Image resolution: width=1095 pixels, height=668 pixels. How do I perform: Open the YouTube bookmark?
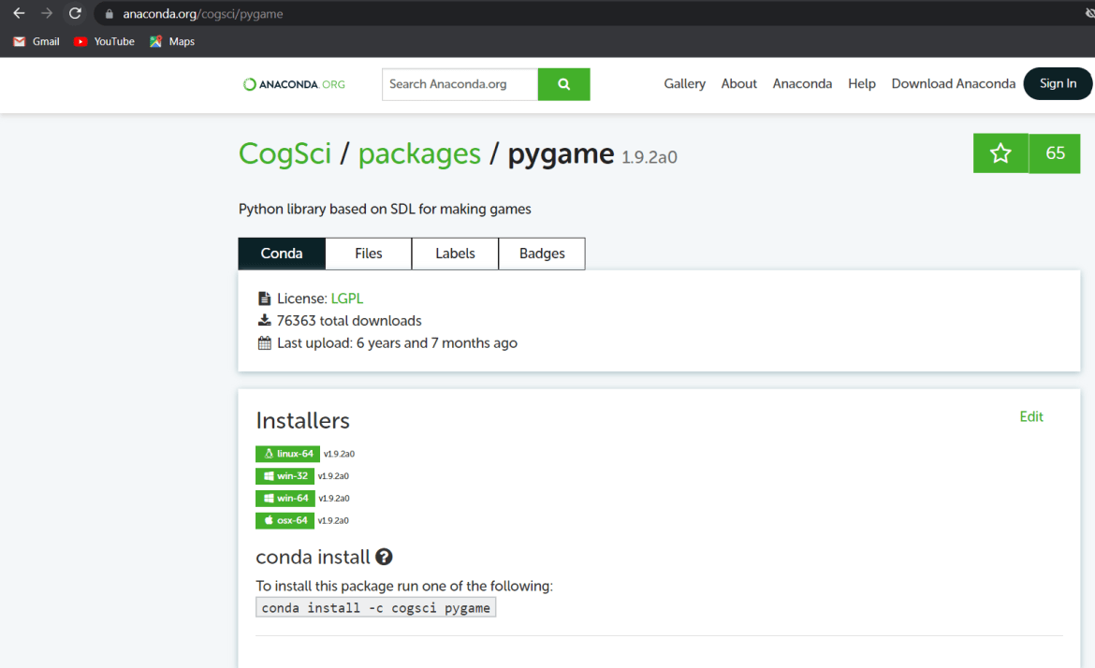pos(104,42)
